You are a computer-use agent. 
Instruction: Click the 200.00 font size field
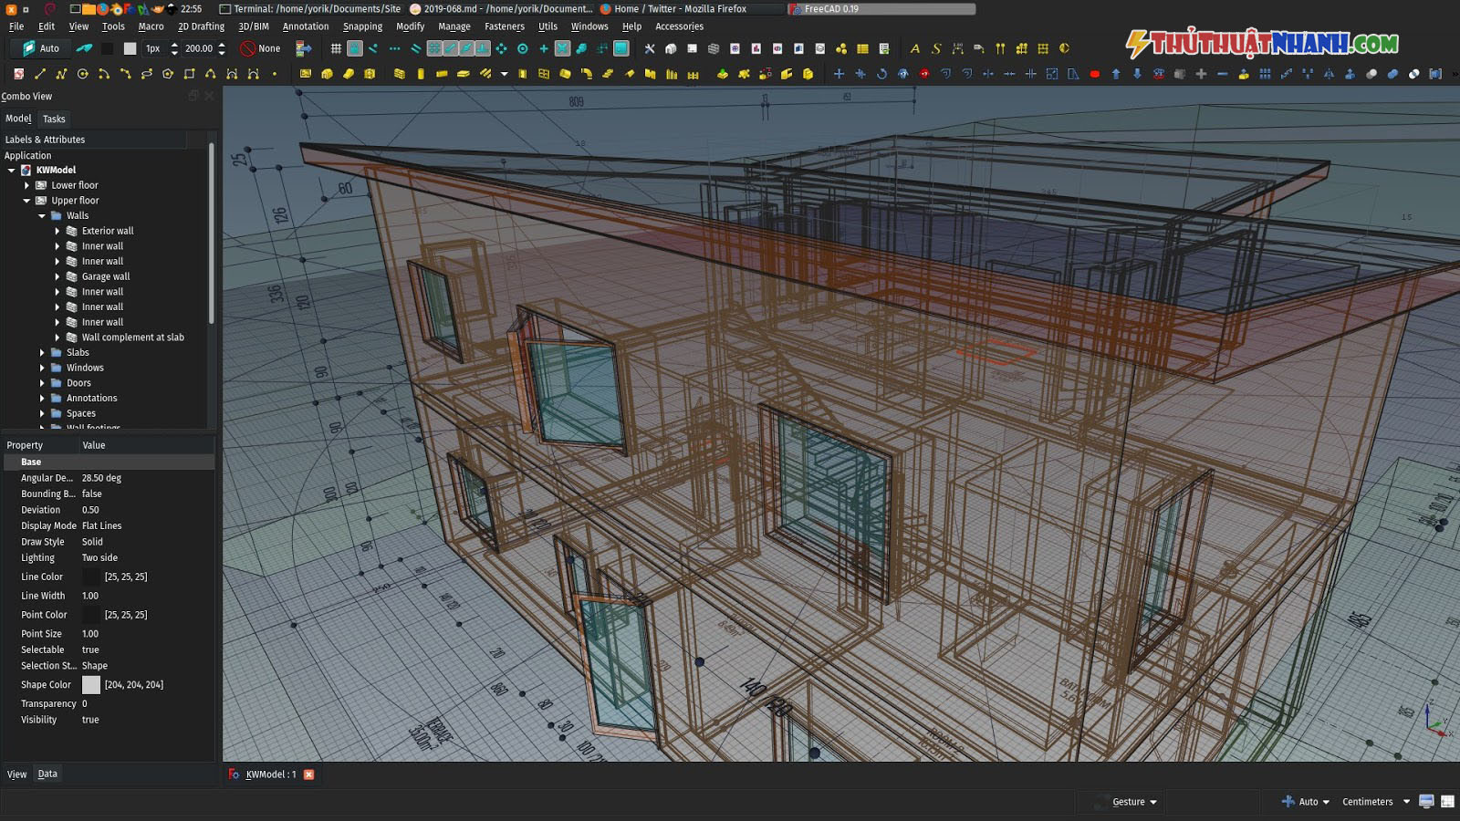(x=199, y=48)
